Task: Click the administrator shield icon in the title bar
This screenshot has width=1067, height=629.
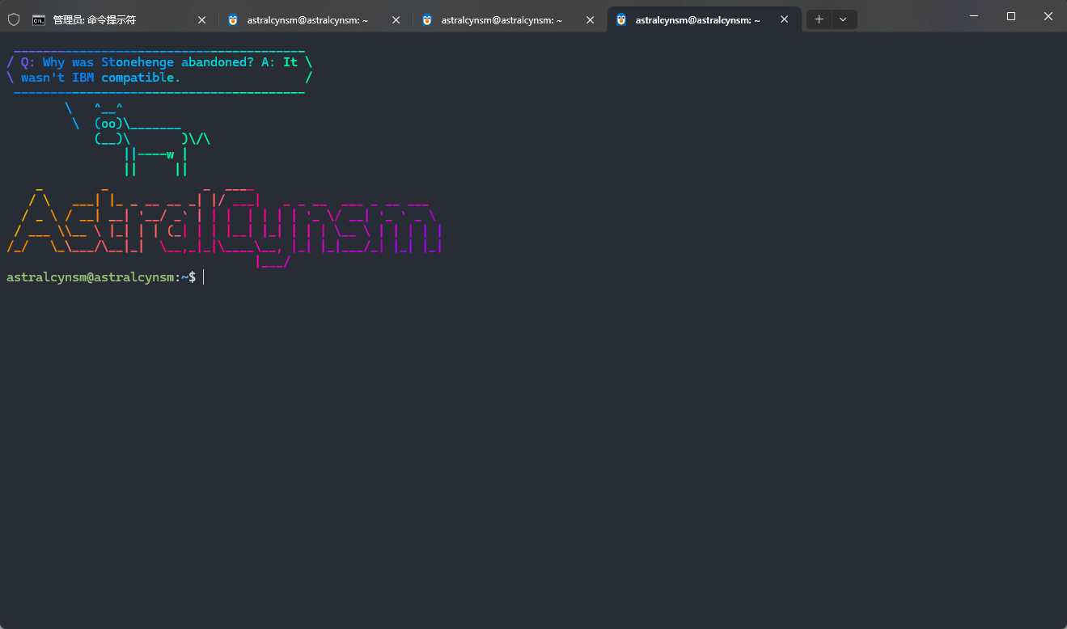Action: [14, 19]
